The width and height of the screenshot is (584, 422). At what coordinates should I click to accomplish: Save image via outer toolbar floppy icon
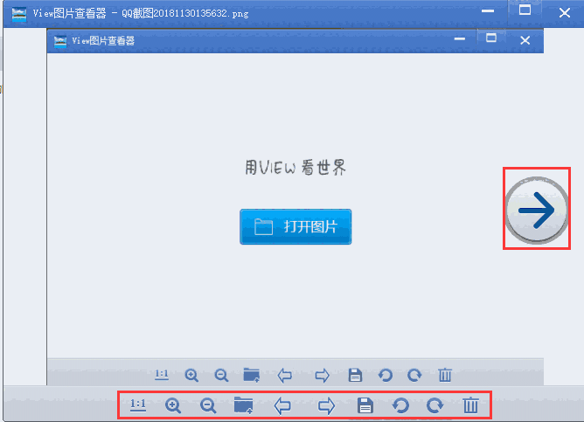tap(365, 405)
